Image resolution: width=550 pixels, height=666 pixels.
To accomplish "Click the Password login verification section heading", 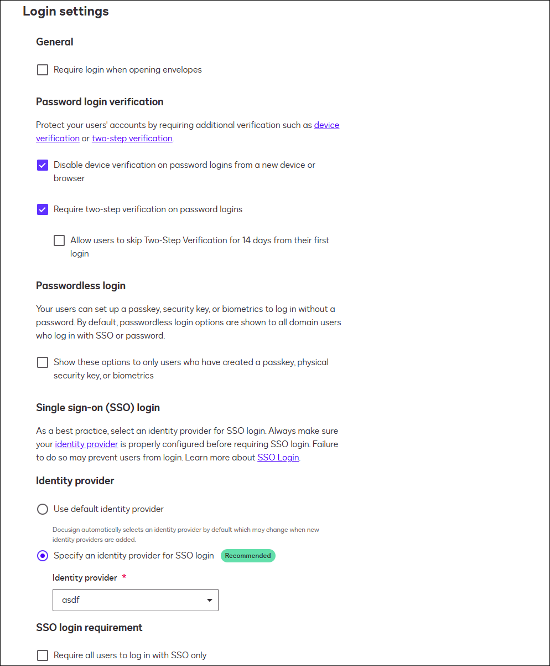I will click(x=100, y=101).
